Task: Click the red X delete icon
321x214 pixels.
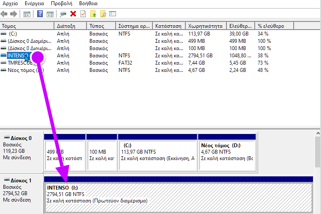Action: point(73,14)
